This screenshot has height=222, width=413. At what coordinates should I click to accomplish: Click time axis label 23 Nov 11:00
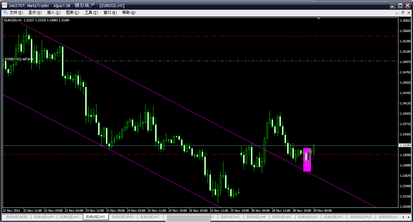pyautogui.click(x=95, y=210)
